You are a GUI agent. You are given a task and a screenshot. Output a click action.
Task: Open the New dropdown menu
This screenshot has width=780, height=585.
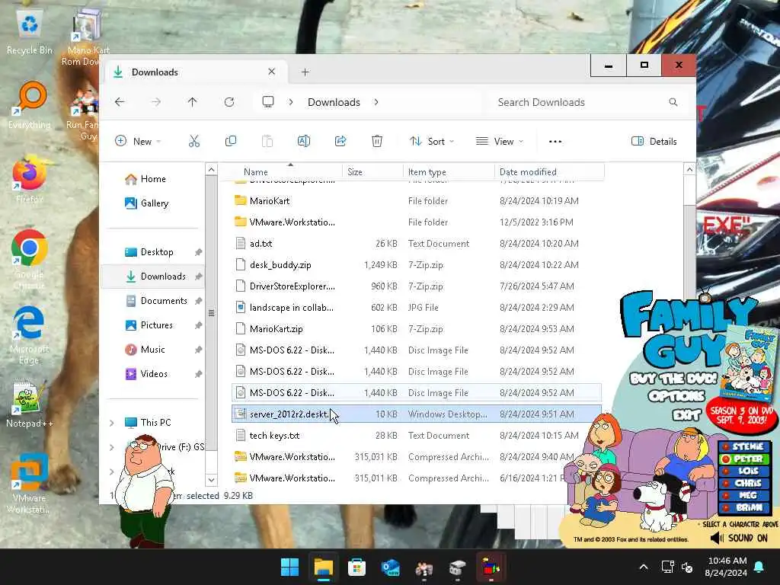tap(138, 141)
